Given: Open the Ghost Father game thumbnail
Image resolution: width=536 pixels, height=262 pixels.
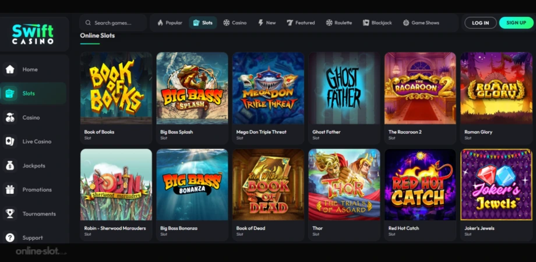Looking at the screenshot, I should pyautogui.click(x=344, y=88).
